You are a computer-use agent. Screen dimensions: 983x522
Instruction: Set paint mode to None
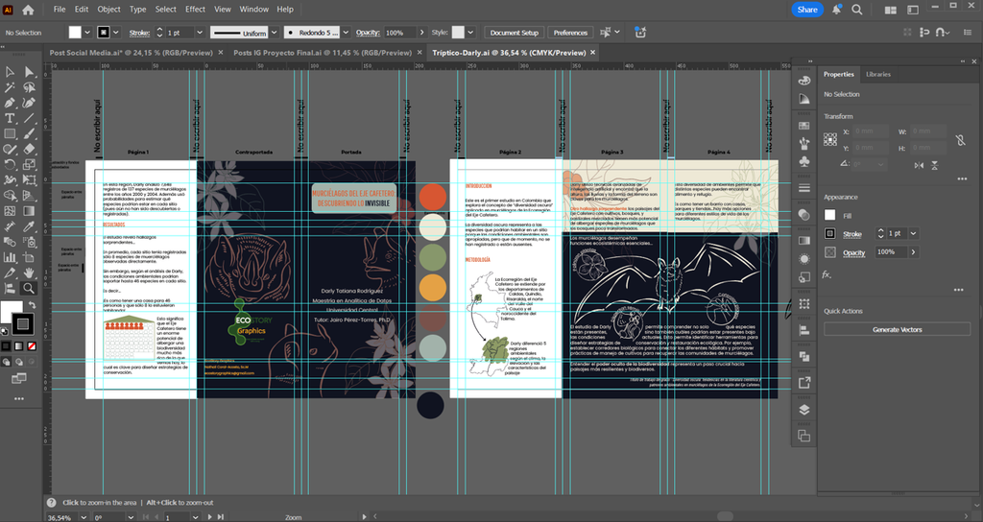click(32, 345)
